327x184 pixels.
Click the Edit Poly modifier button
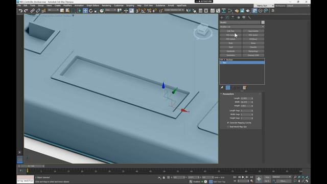pos(230,31)
